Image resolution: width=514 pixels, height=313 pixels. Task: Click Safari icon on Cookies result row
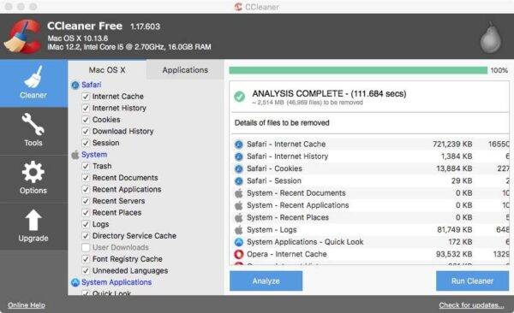click(239, 168)
